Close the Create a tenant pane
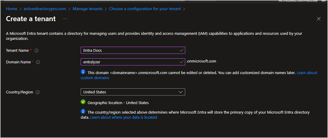 coord(319,19)
